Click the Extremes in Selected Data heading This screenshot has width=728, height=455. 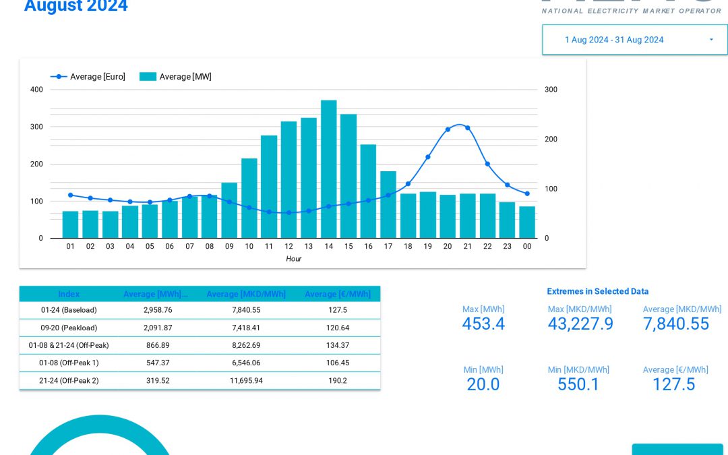click(598, 291)
